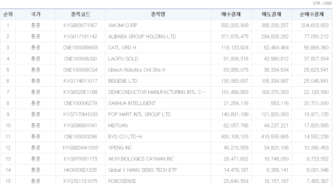
Task: Click Wuxi Biologics net buy 9,723,552
Action: pyautogui.click(x=317, y=159)
